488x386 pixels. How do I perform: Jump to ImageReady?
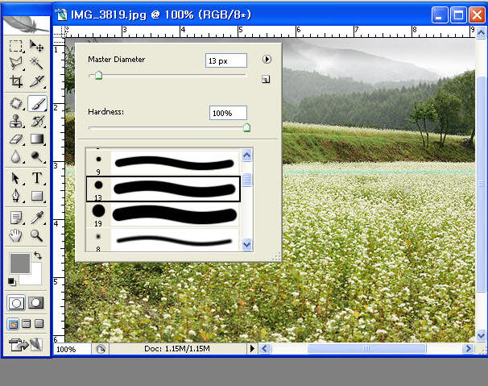[x=26, y=345]
